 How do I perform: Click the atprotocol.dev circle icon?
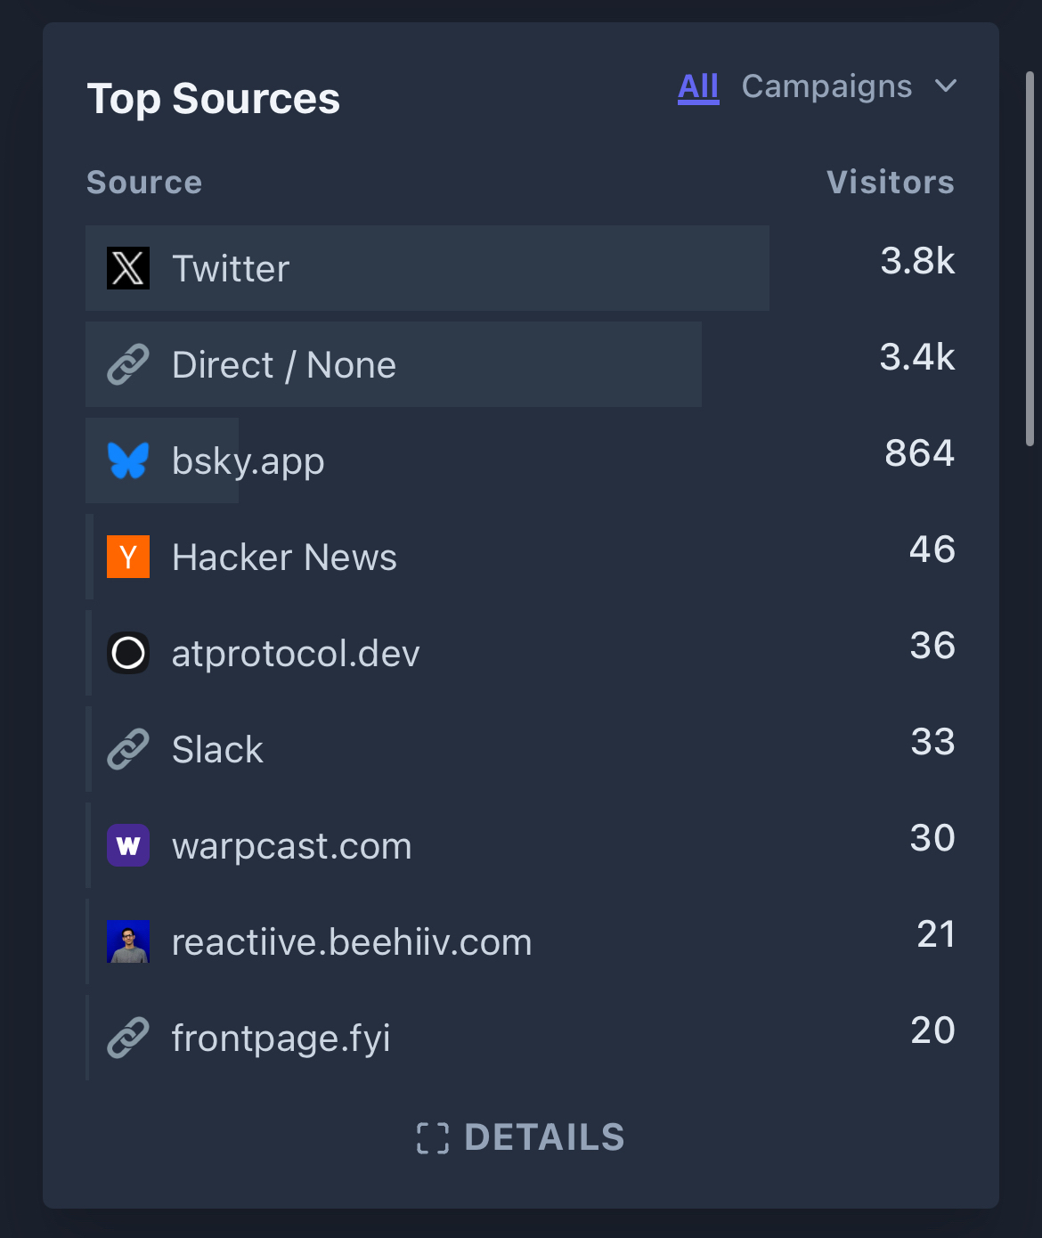[x=128, y=653]
